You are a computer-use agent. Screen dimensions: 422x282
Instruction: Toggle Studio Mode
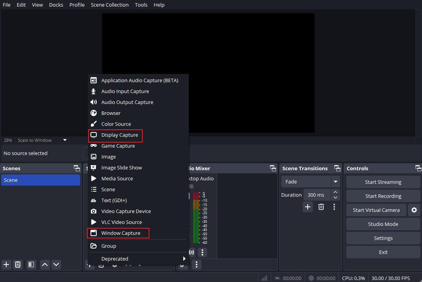pyautogui.click(x=383, y=224)
